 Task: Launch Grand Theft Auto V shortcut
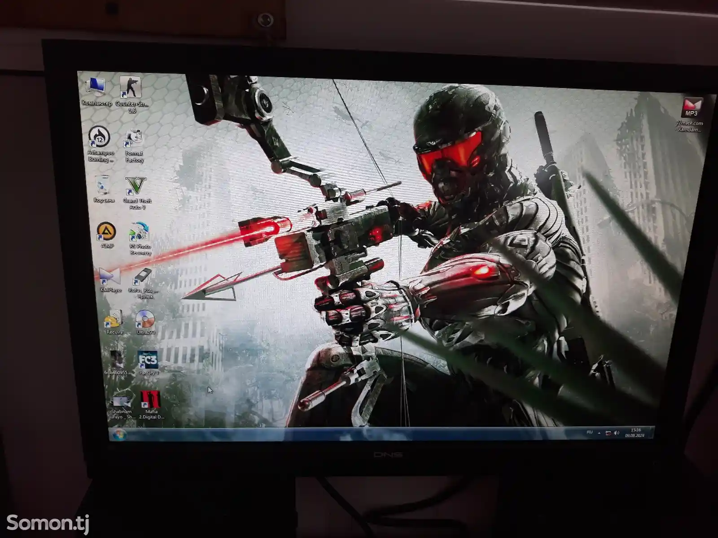coord(136,194)
